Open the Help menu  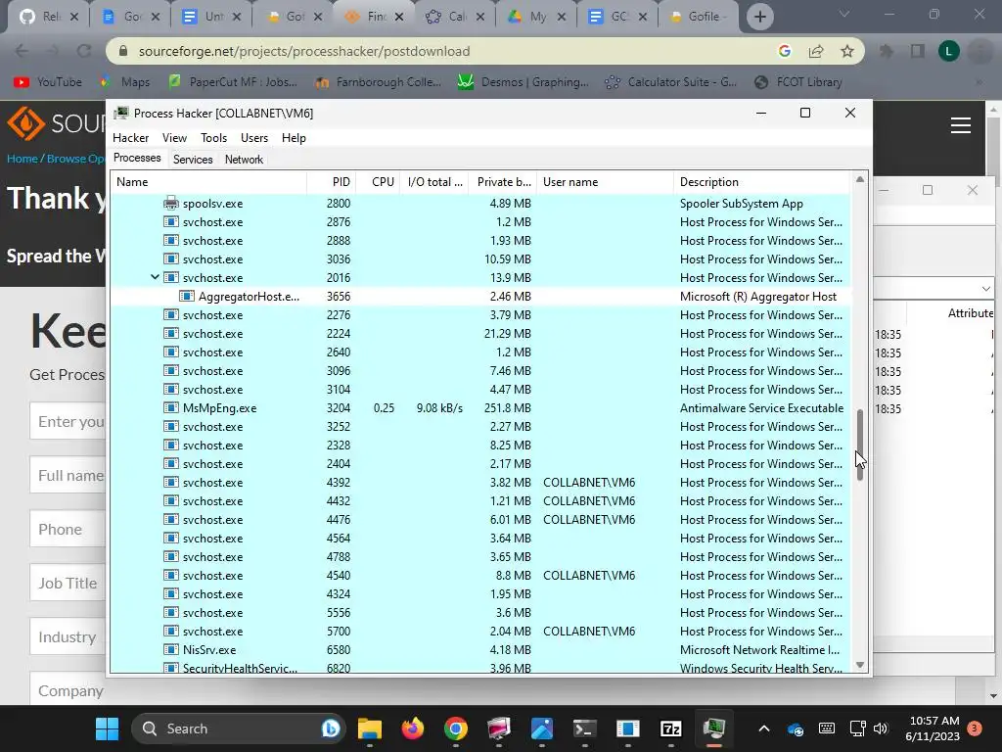pos(294,137)
